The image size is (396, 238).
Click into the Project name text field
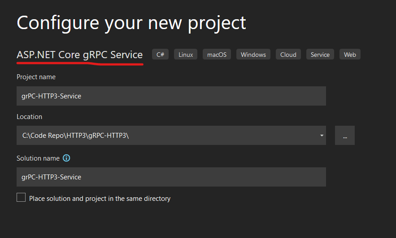click(171, 96)
